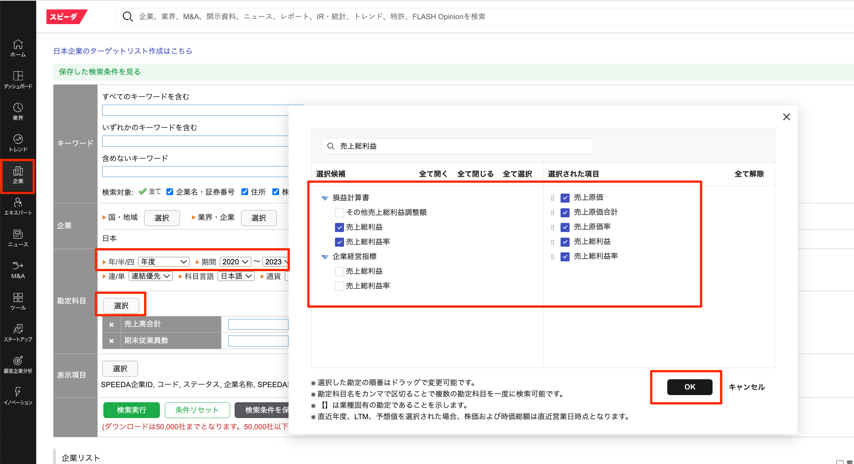Change the 期間 start year from 2020

click(235, 261)
